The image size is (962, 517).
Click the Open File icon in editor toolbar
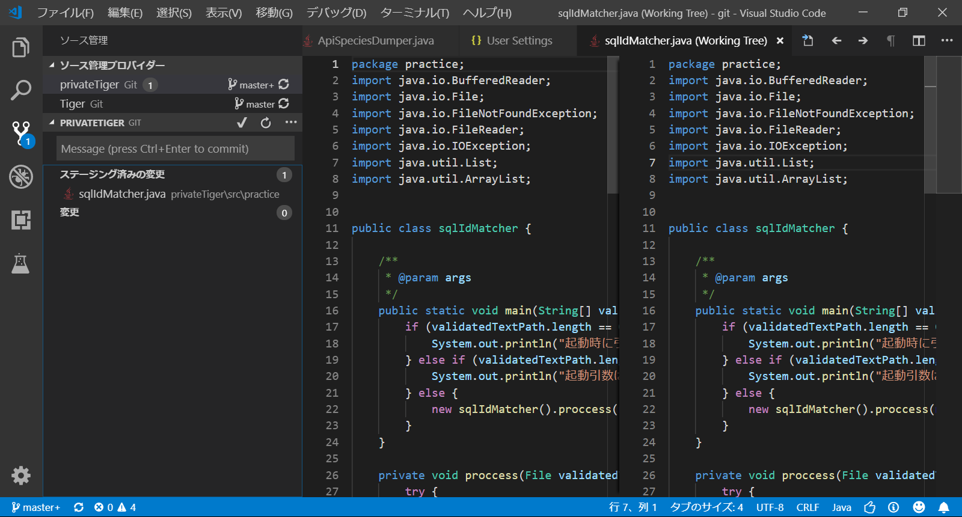pyautogui.click(x=808, y=40)
